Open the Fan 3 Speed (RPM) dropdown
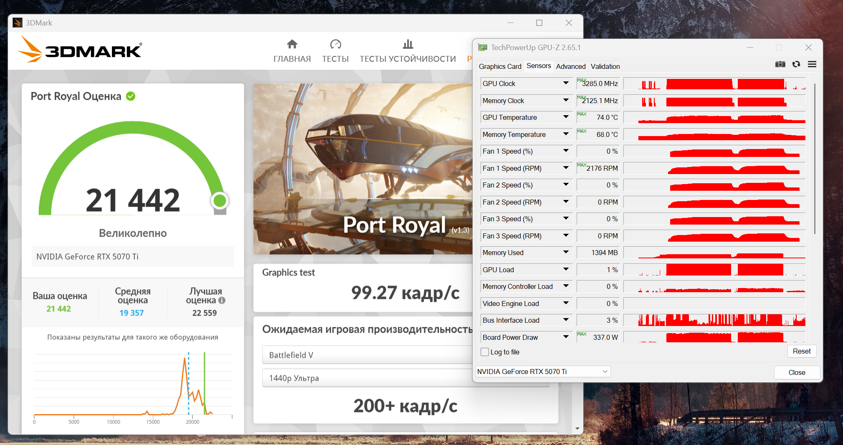 pyautogui.click(x=566, y=236)
